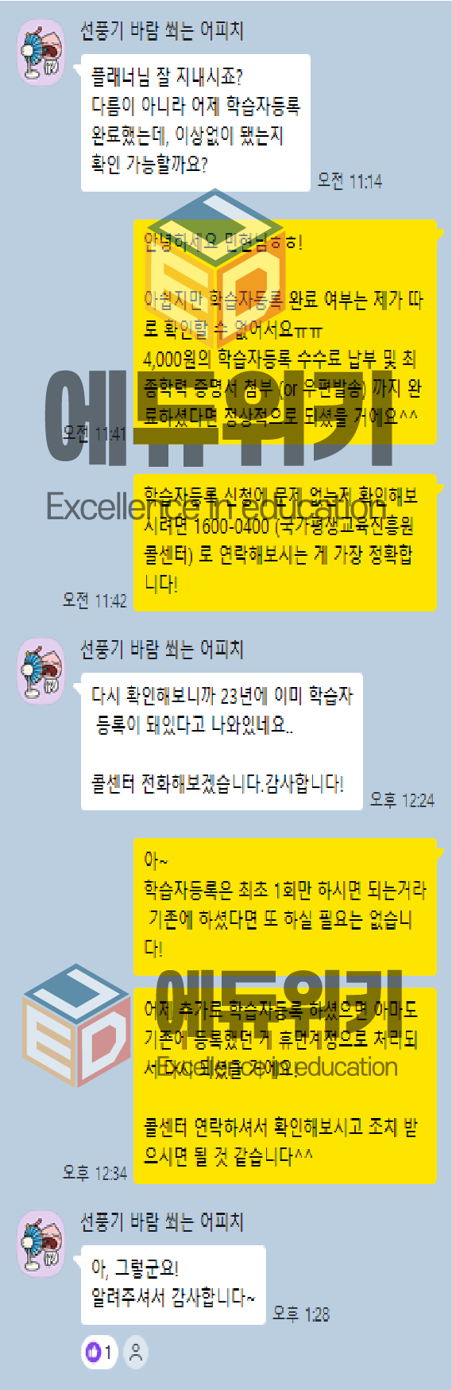Select the white bubble starting 다시 확인해보니까
Screen dimensions: 452x1390
pos(222,741)
